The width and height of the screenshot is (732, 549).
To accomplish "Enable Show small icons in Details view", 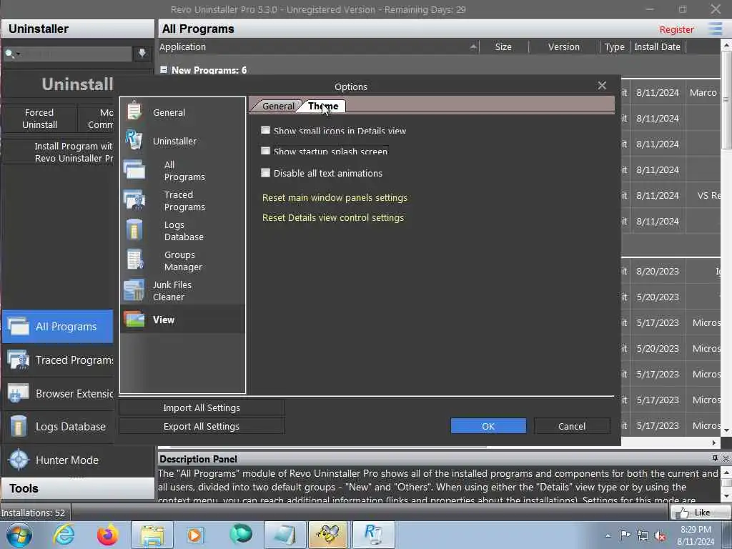I will pyautogui.click(x=266, y=130).
